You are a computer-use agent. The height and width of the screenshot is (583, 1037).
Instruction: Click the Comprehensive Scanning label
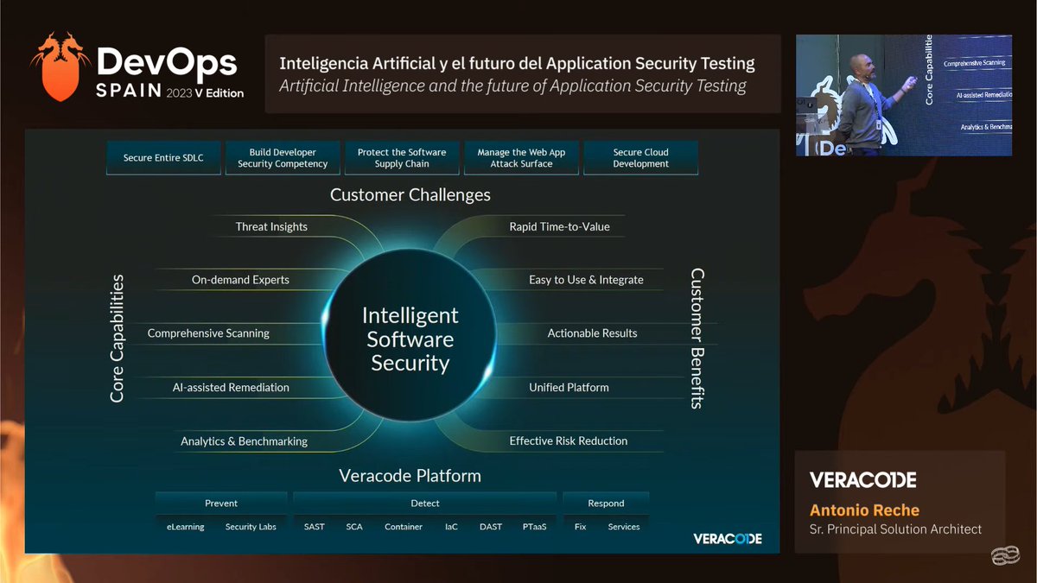[x=208, y=333]
